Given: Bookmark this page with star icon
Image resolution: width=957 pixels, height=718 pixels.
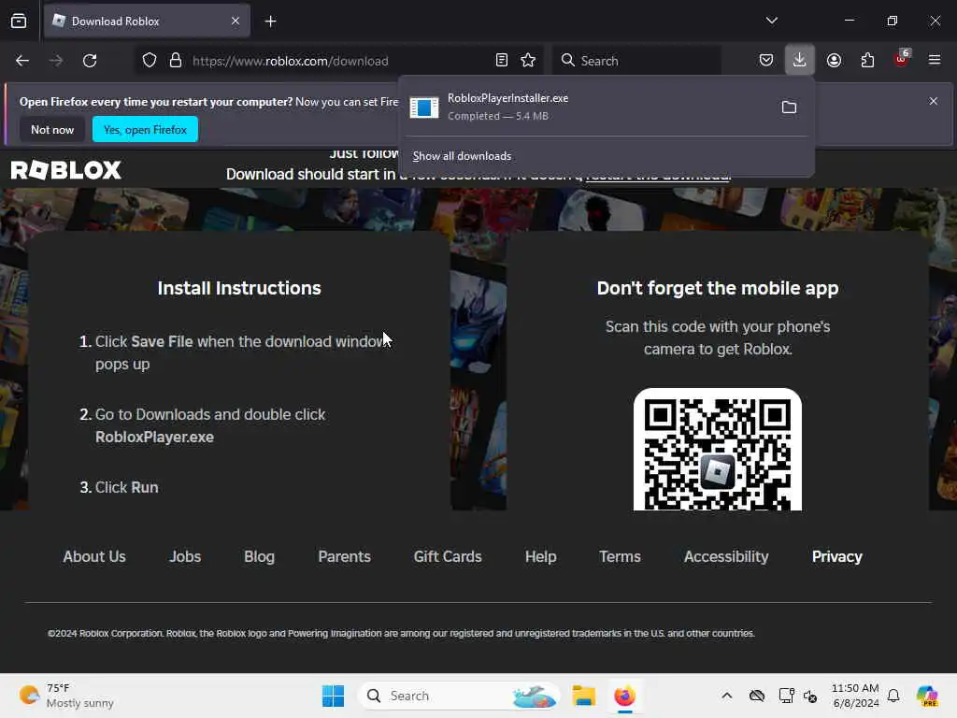Looking at the screenshot, I should (x=528, y=60).
